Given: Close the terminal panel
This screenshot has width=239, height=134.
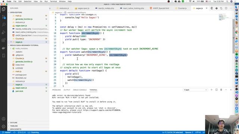Looking at the screenshot, I should (231, 90).
